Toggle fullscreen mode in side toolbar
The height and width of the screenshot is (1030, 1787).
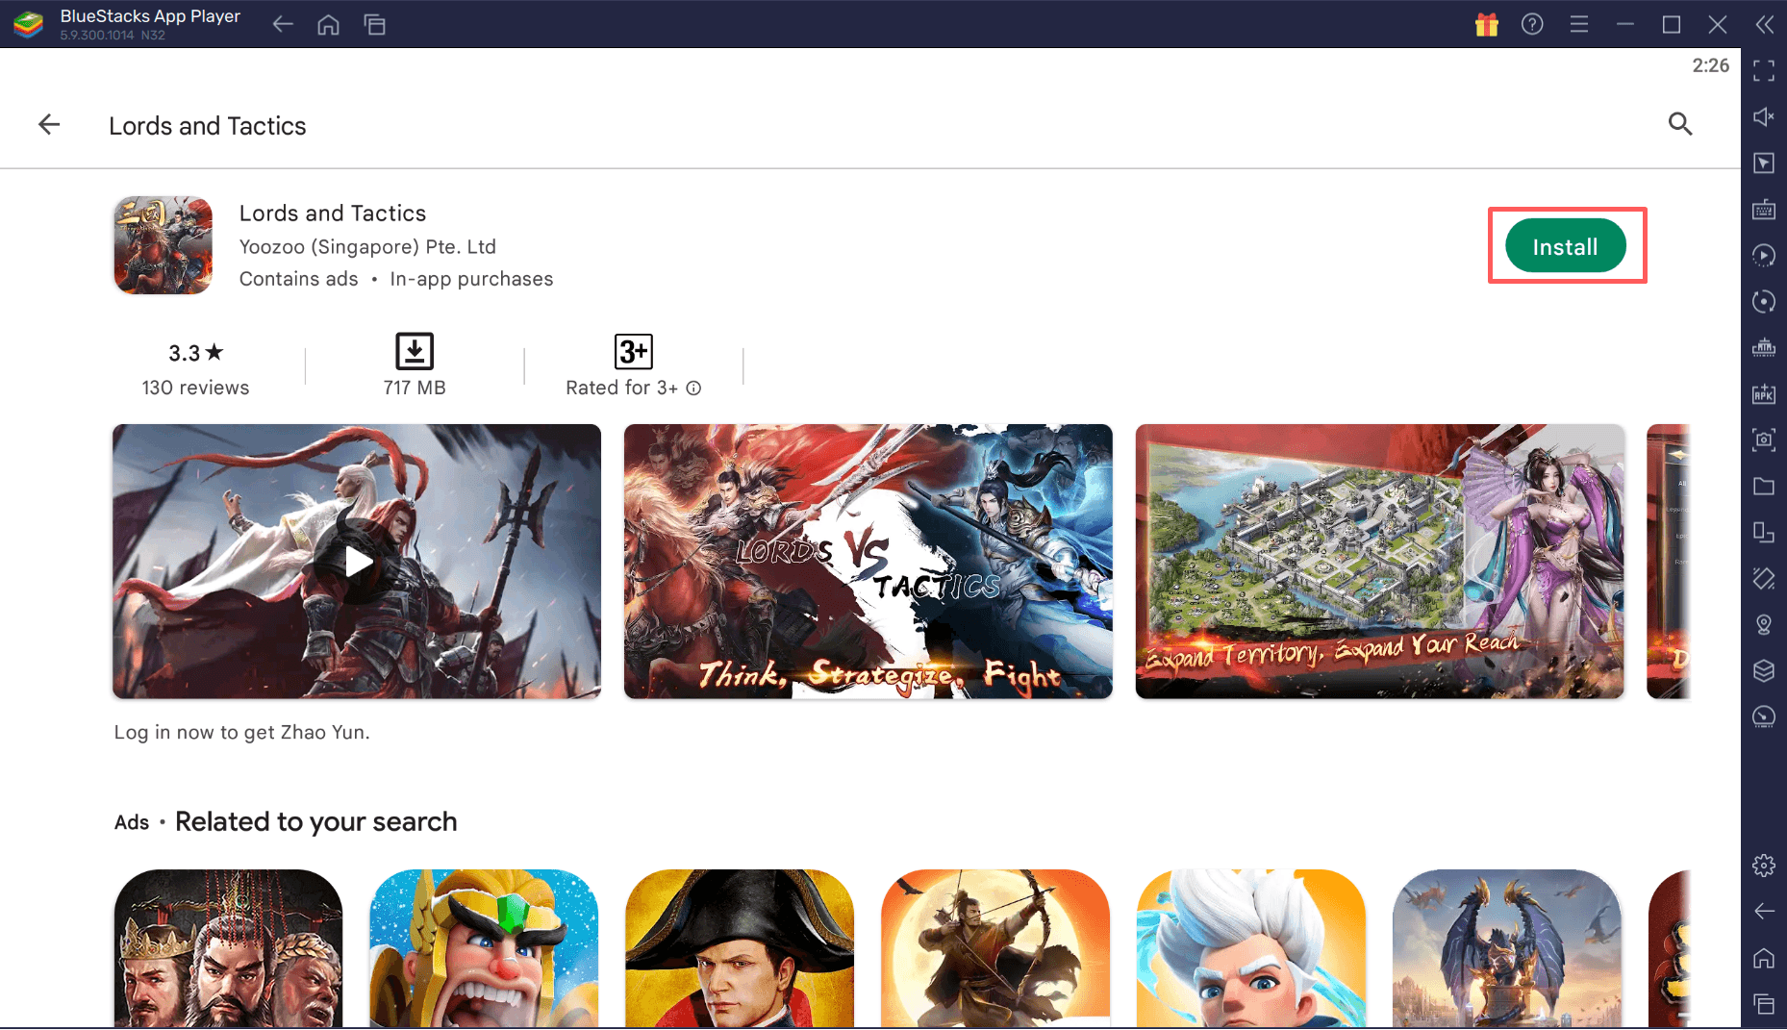1764,70
